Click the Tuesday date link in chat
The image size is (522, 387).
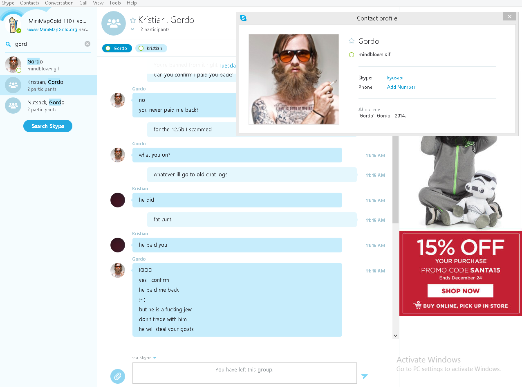pos(227,65)
